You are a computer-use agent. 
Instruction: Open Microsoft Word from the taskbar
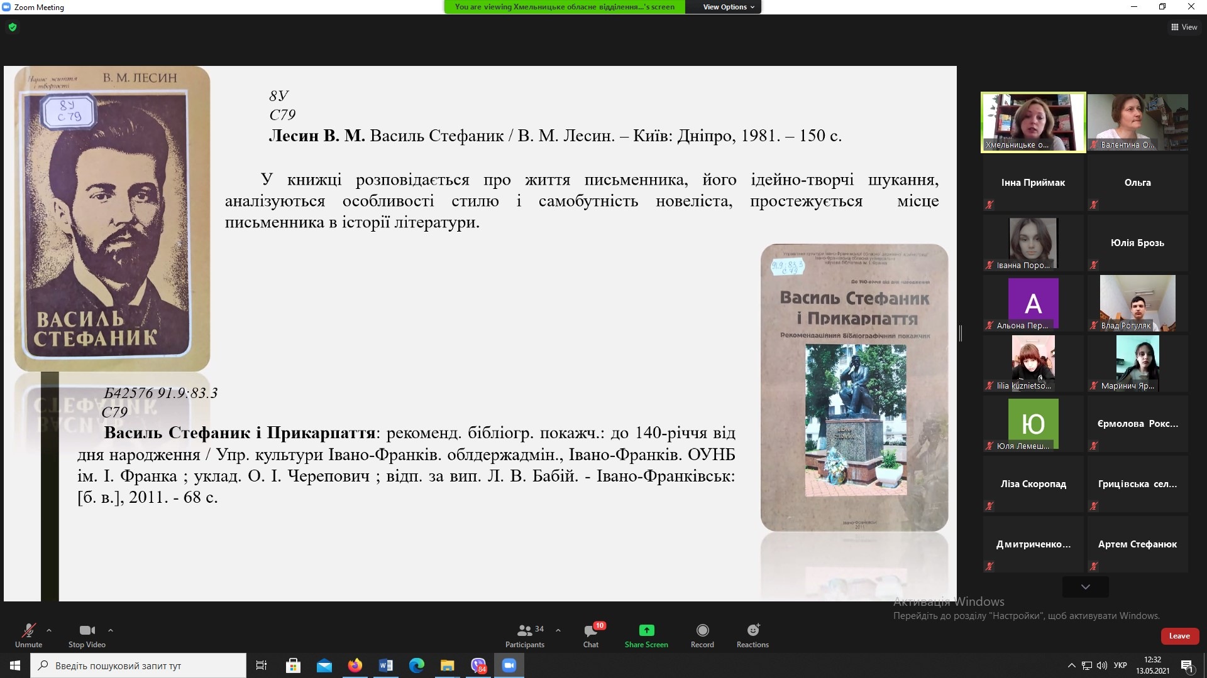pyautogui.click(x=385, y=665)
